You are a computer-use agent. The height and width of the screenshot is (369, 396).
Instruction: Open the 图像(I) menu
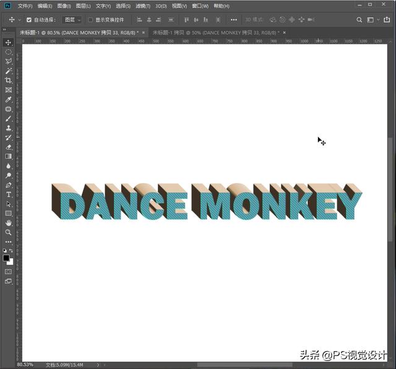pyautogui.click(x=64, y=6)
